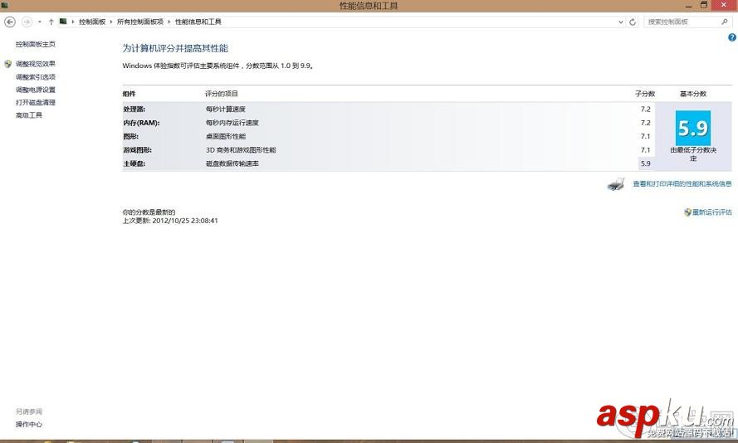Select 所有控制面板项 breadcrumb
This screenshot has height=443, width=738.
(139, 22)
